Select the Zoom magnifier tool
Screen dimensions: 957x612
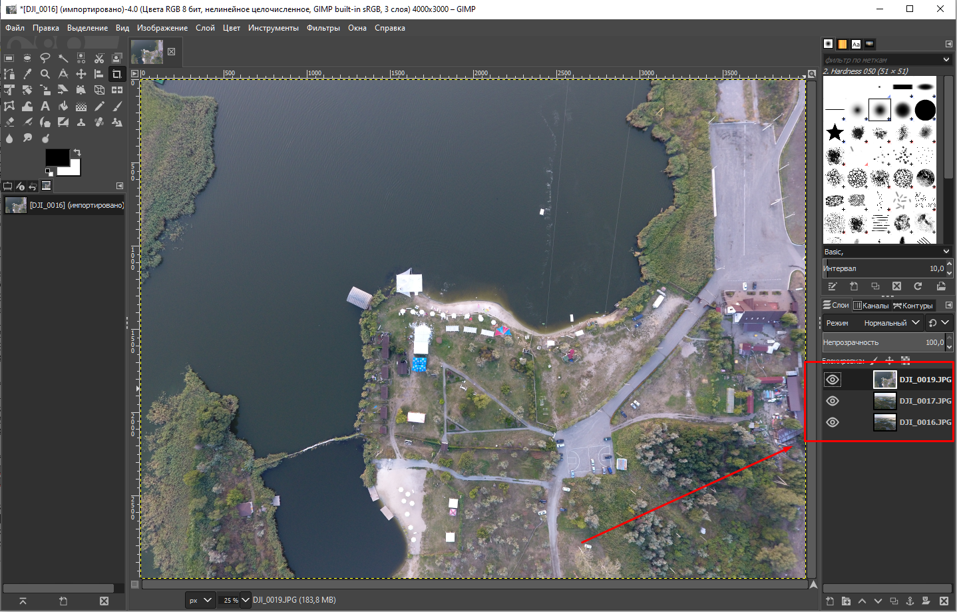tap(45, 74)
